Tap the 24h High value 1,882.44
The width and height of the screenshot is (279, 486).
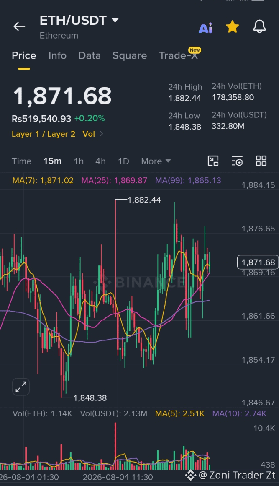[184, 98]
